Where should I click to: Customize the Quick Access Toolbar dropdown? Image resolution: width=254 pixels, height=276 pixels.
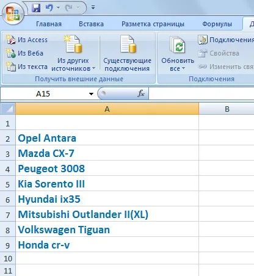click(93, 7)
